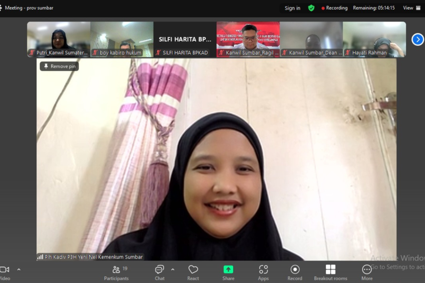This screenshot has width=425, height=283.
Task: Open the Chat panel
Action: click(159, 272)
